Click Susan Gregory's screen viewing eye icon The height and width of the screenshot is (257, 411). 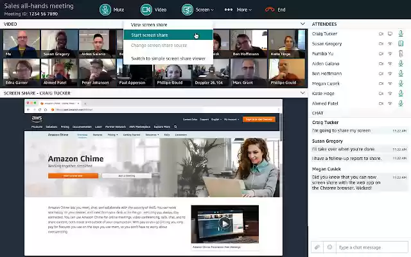click(390, 44)
